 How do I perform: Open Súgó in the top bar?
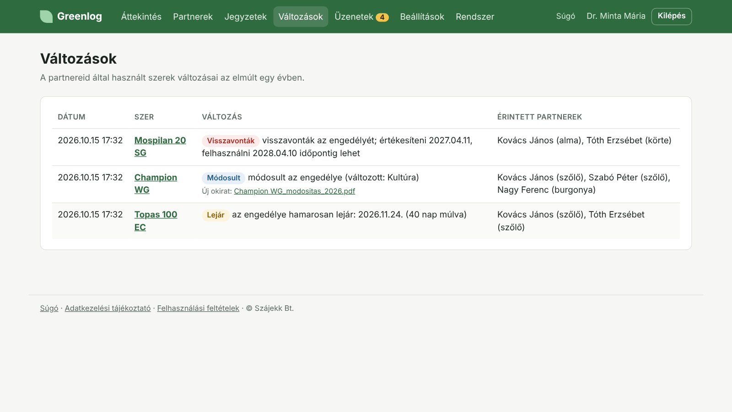point(565,16)
